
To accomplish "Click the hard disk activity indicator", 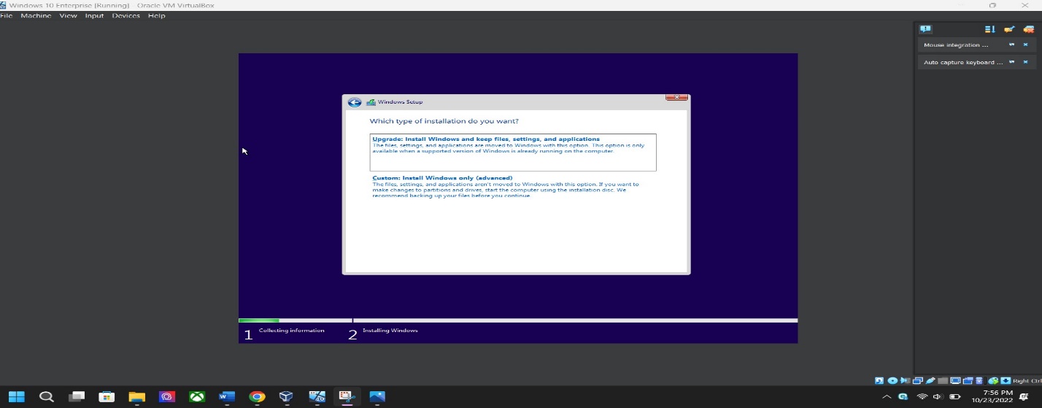I will point(879,381).
